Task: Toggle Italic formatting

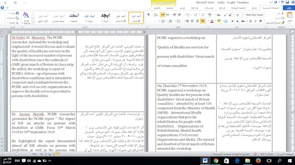Action: 256,21
